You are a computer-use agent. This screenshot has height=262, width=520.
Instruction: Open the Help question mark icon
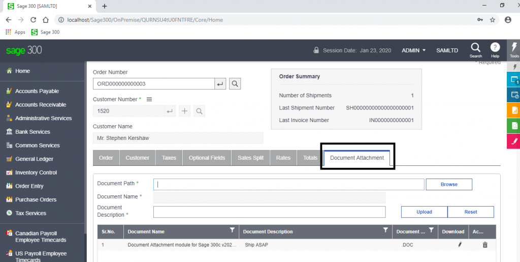tap(495, 50)
